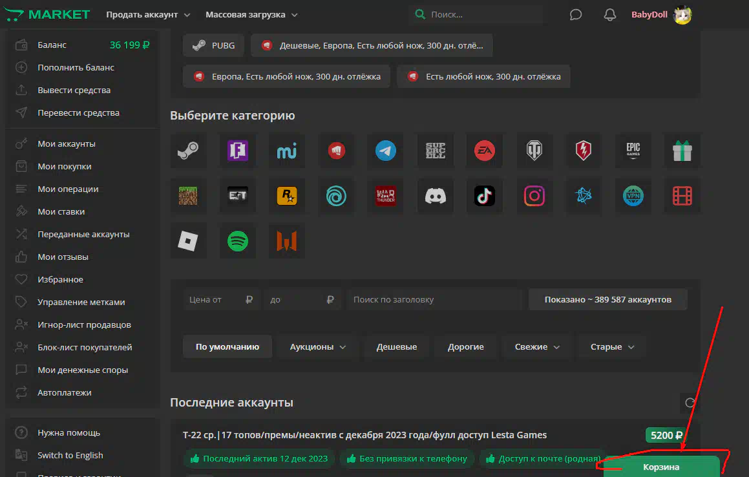Image resolution: width=749 pixels, height=477 pixels.
Task: Select the По умолчанию sort tab
Action: click(x=227, y=347)
